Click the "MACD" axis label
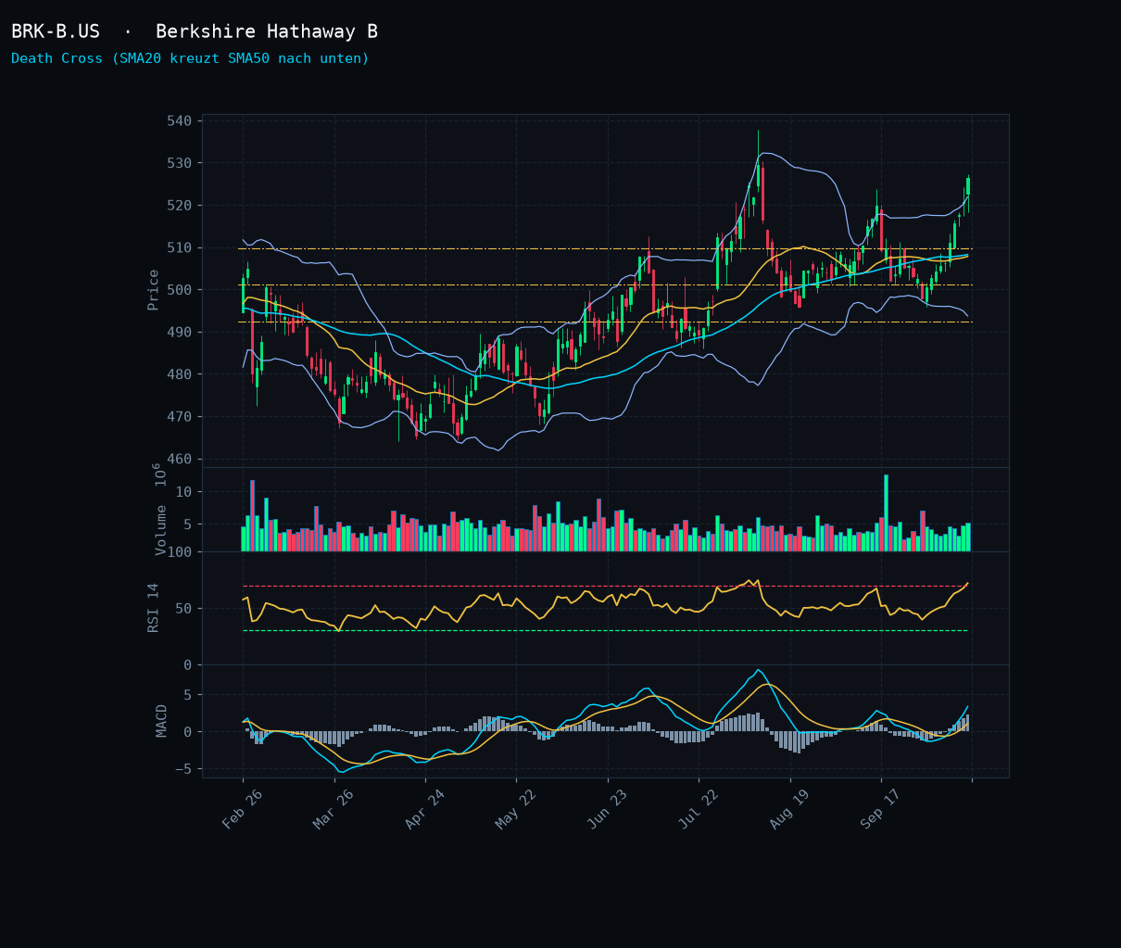 (162, 721)
